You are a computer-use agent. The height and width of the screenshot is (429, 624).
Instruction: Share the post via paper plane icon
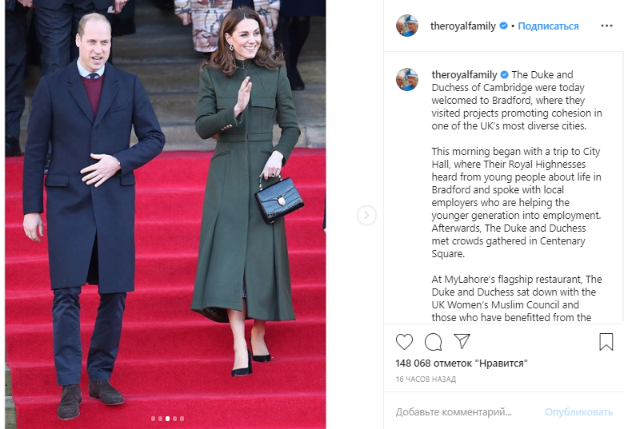[x=462, y=341]
